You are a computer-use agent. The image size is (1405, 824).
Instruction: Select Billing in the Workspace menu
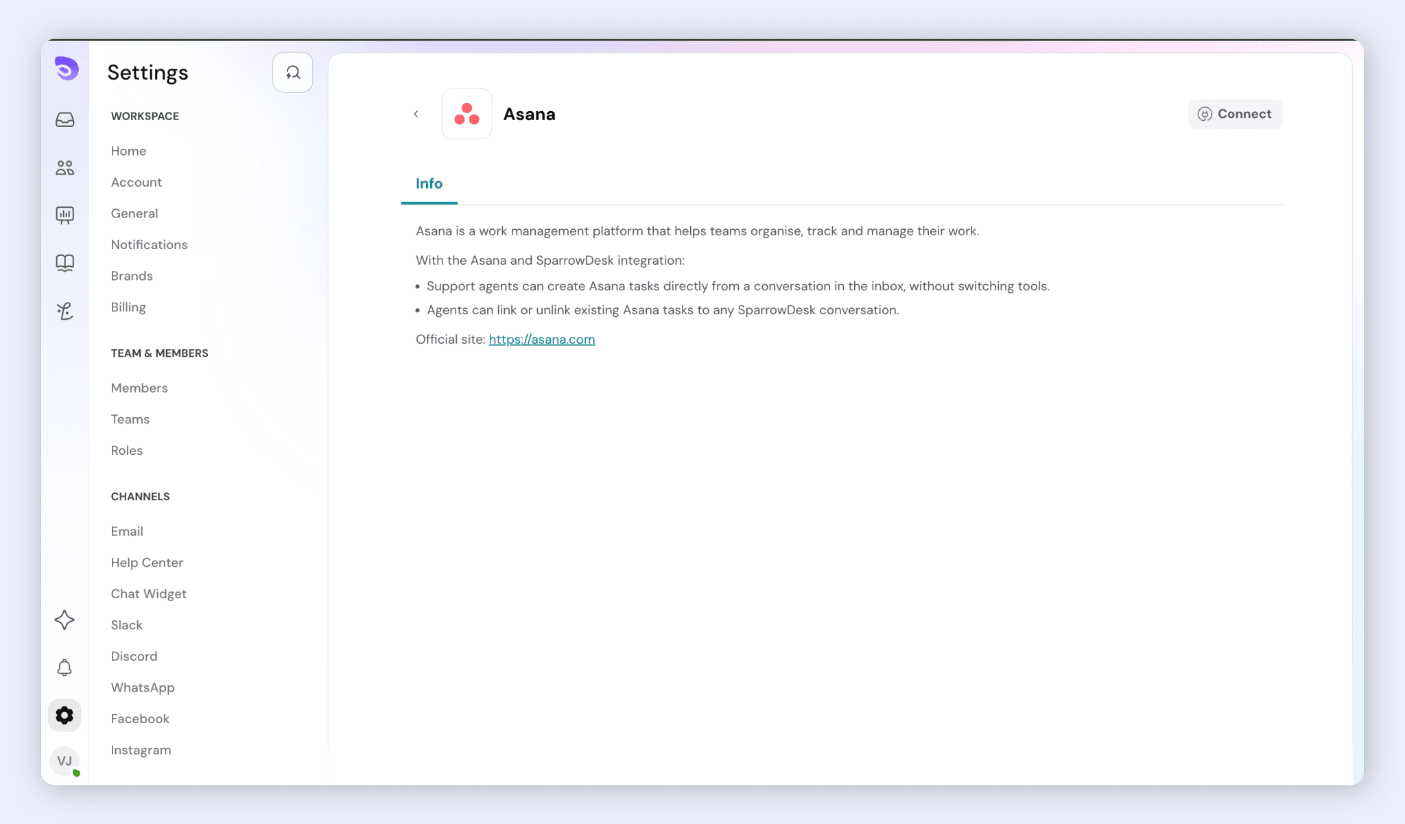click(x=128, y=307)
